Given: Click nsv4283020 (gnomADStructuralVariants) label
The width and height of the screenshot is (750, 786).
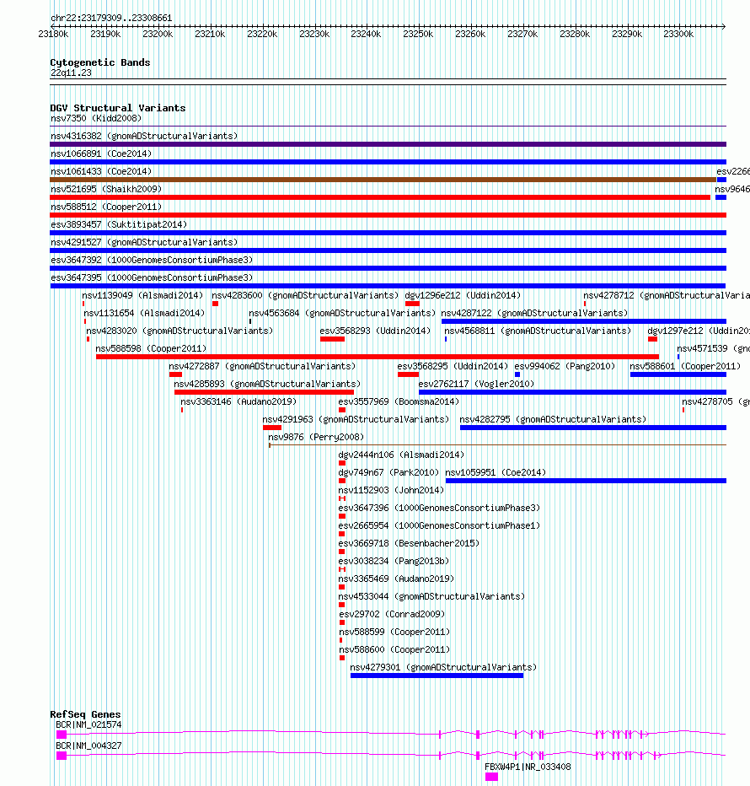Looking at the screenshot, I should (x=179, y=331).
